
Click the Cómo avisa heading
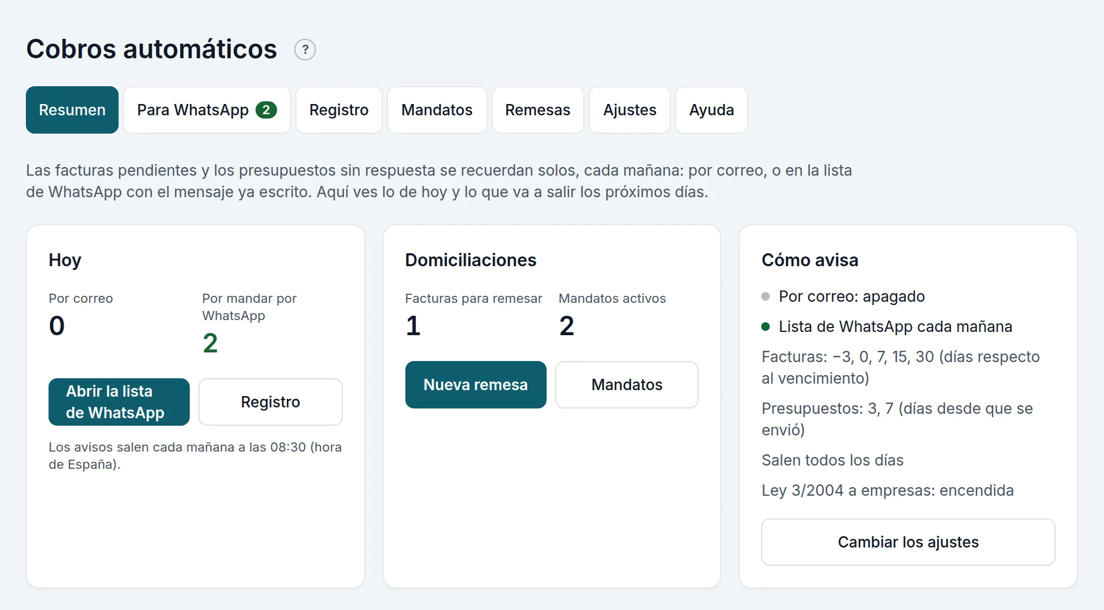[810, 260]
